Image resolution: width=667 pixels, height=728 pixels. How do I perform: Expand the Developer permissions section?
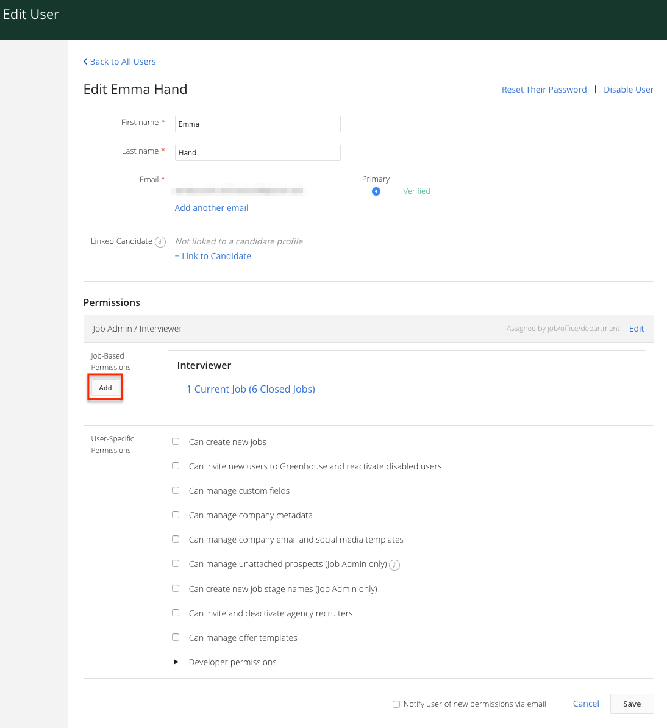176,662
